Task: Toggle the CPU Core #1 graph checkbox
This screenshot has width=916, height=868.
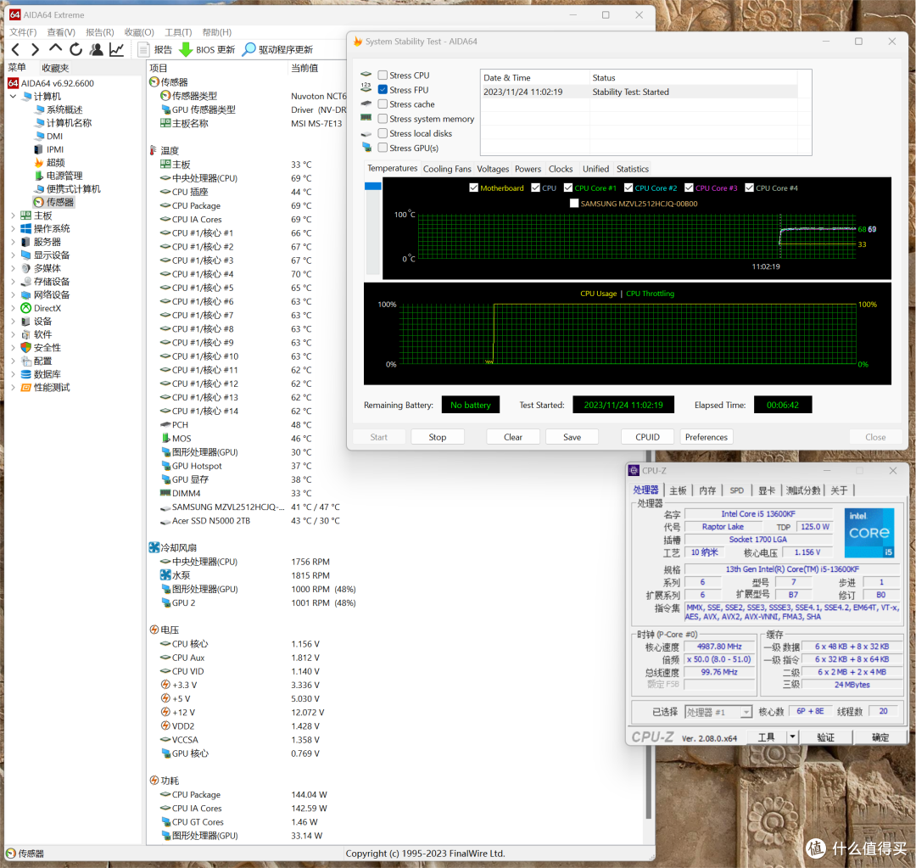Action: point(567,188)
